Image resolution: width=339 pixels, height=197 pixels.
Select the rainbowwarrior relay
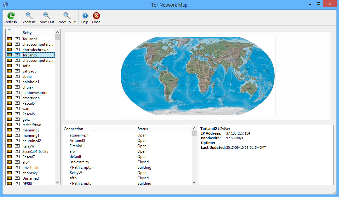tap(35, 93)
